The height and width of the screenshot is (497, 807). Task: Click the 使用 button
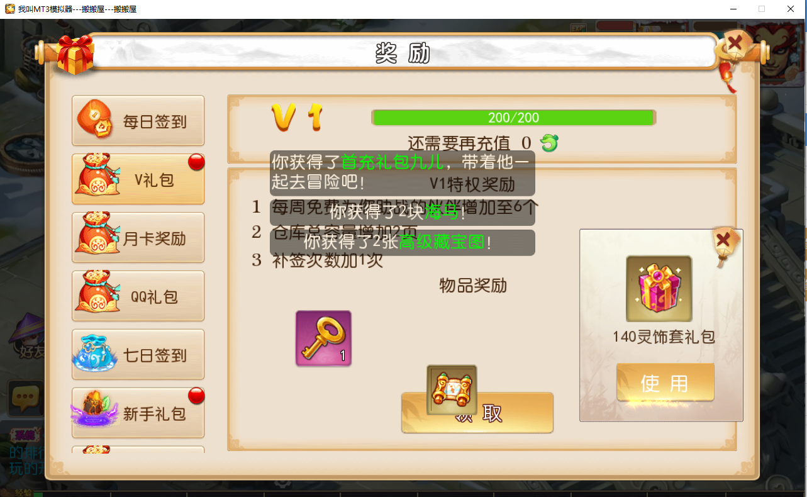click(665, 383)
